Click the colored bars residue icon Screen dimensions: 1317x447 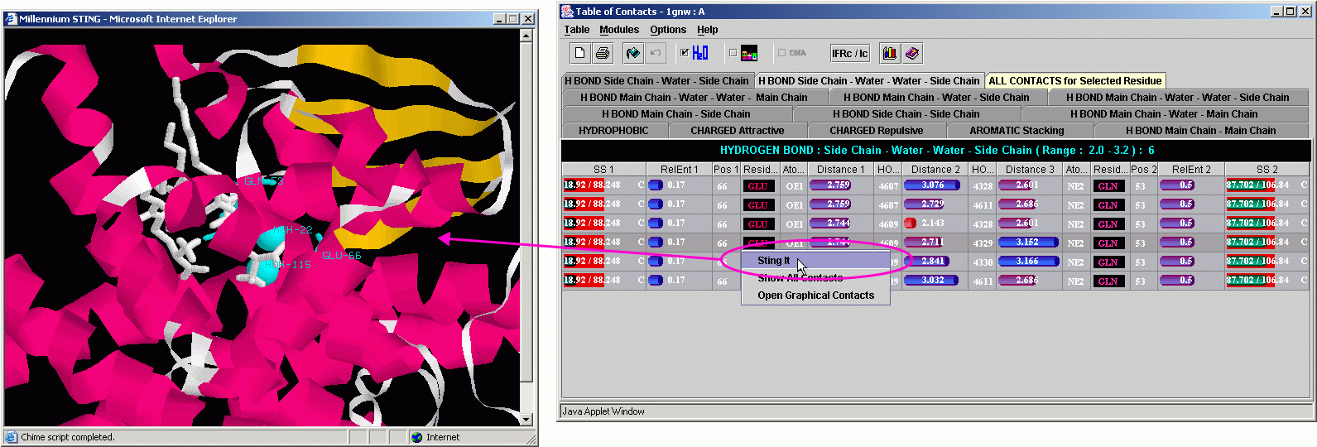(749, 54)
